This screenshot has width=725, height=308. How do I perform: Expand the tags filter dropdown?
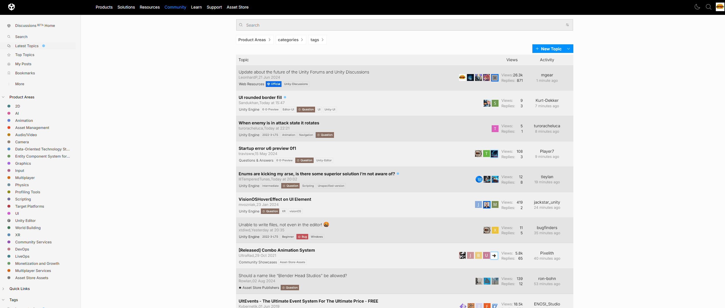317,40
